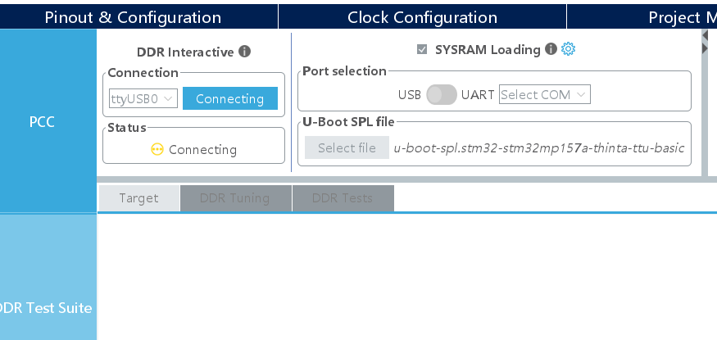
Task: Switch to Clock Configuration tab
Action: 422,17
